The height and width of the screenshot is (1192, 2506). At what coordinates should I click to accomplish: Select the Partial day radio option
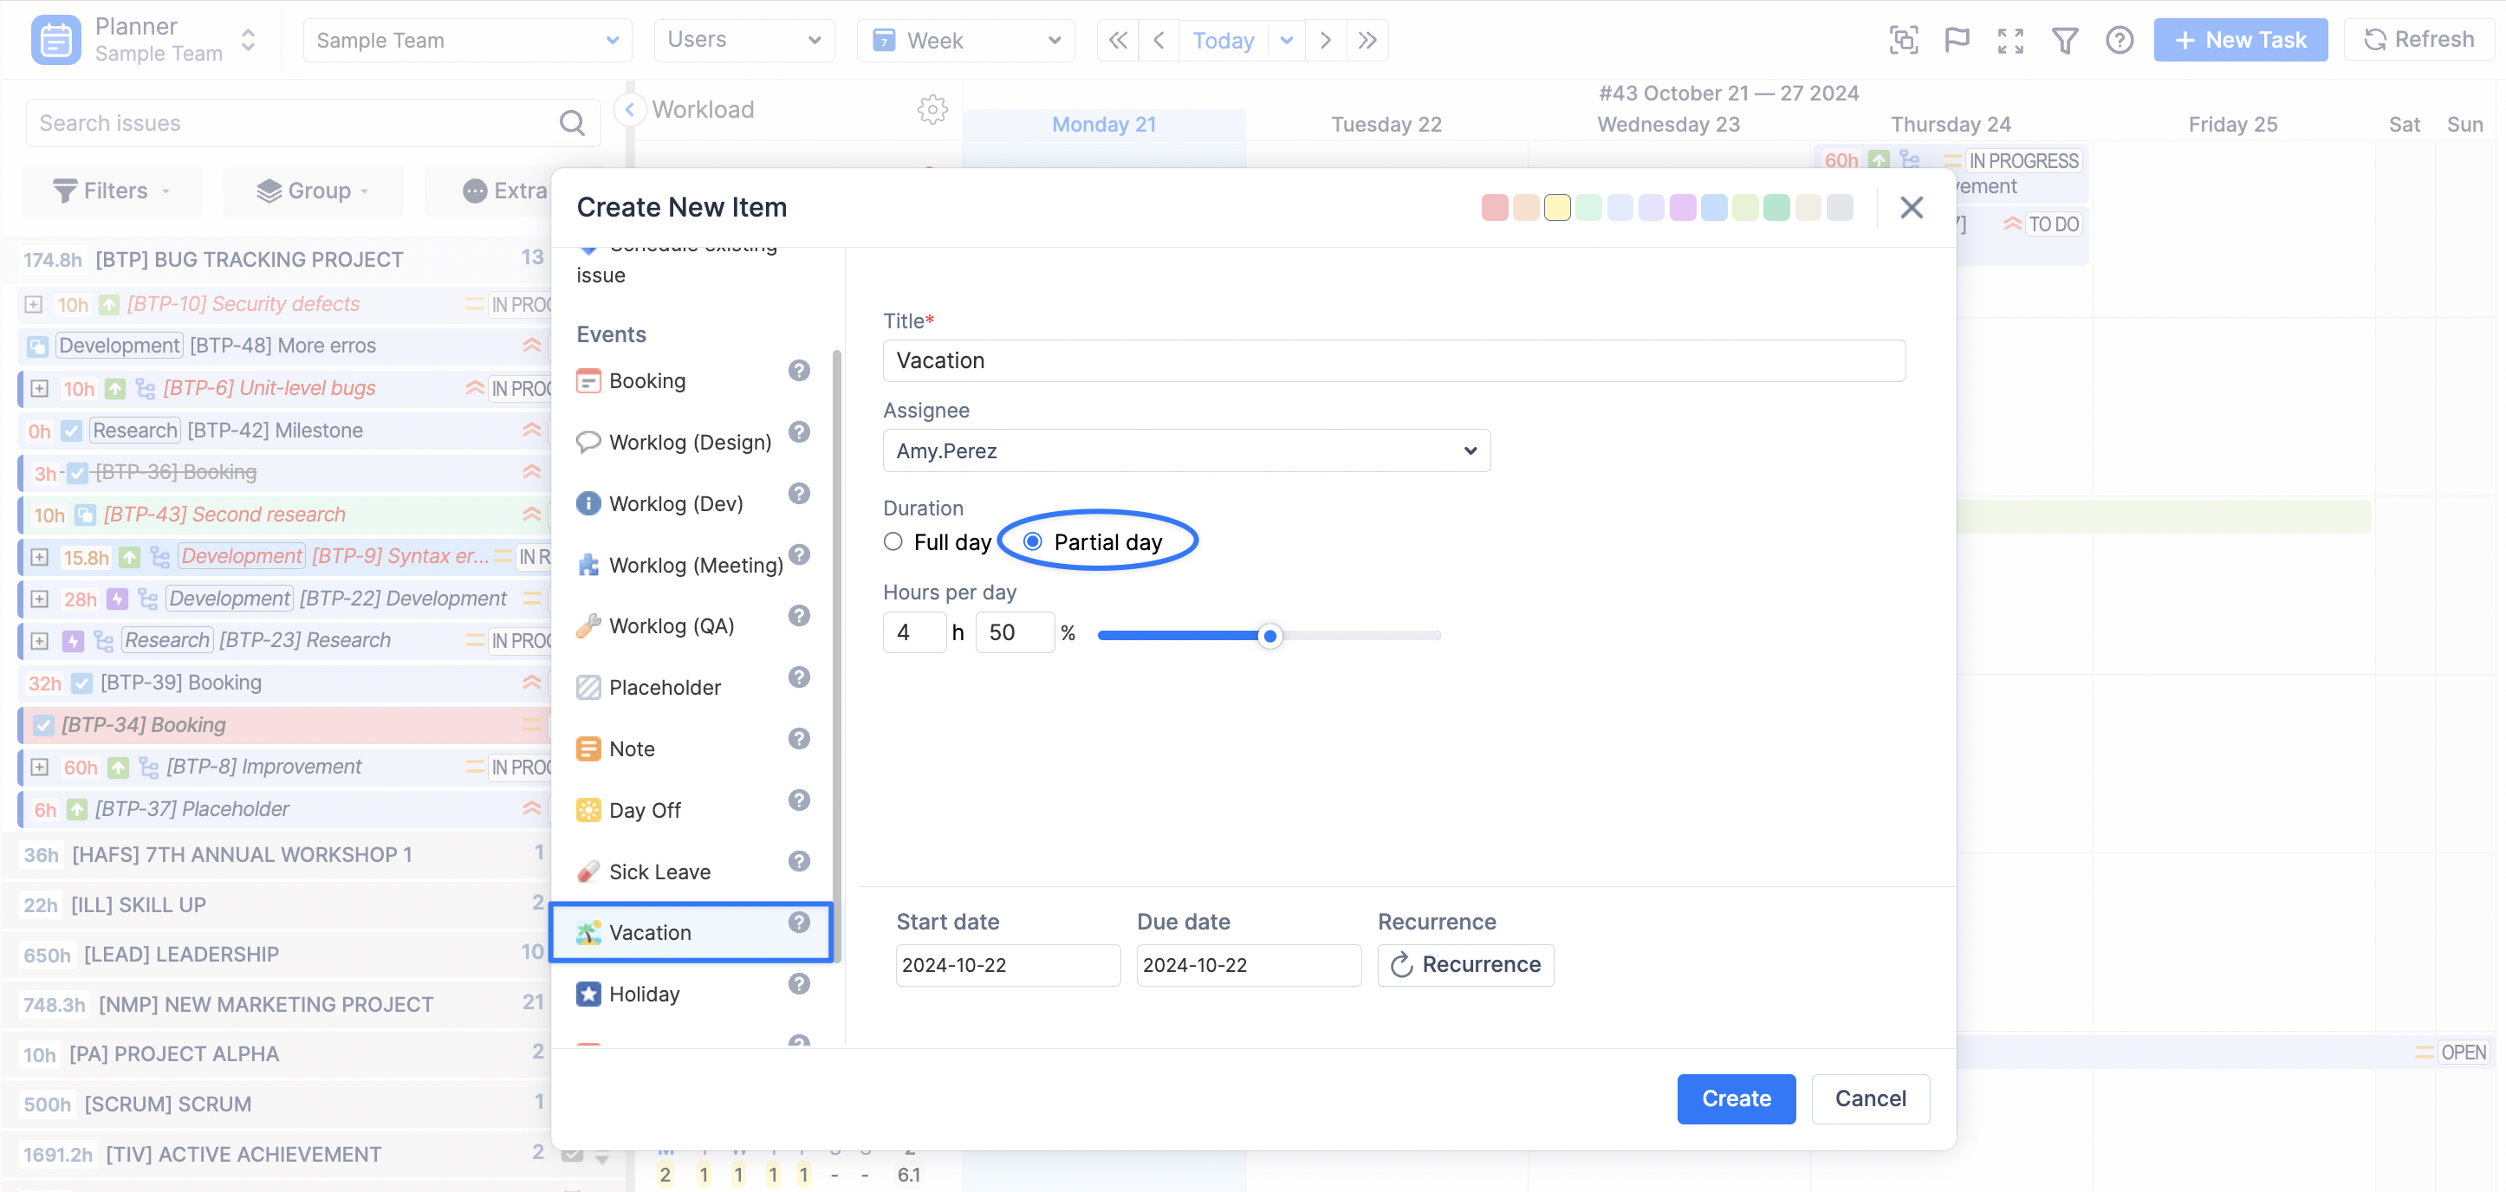(1032, 541)
